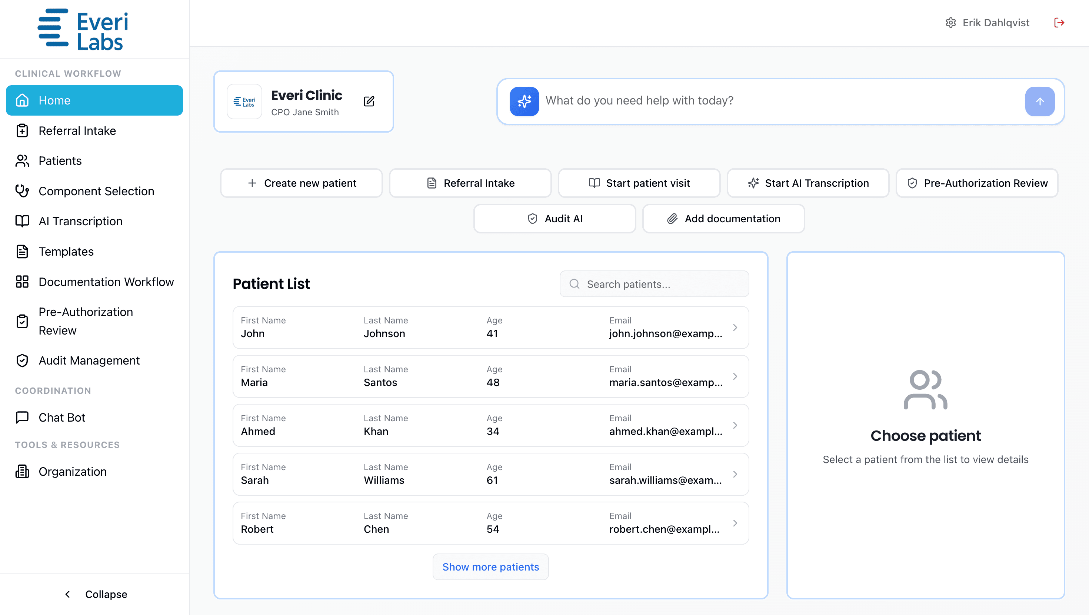The image size is (1089, 615).
Task: Expand John Johnson's row with the chevron
Action: 735,328
